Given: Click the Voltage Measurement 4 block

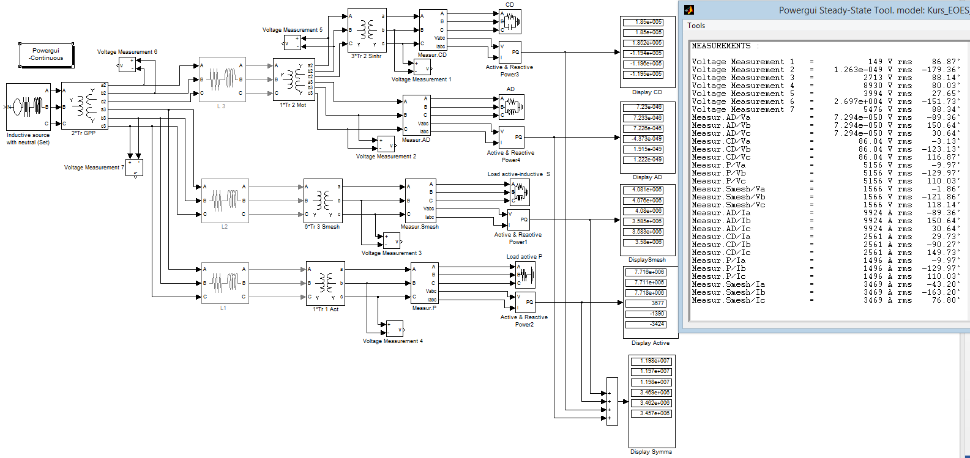Looking at the screenshot, I should coord(395,328).
